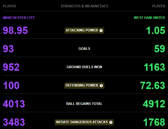Click the Strengths & Weaknesses heading

[84, 6]
